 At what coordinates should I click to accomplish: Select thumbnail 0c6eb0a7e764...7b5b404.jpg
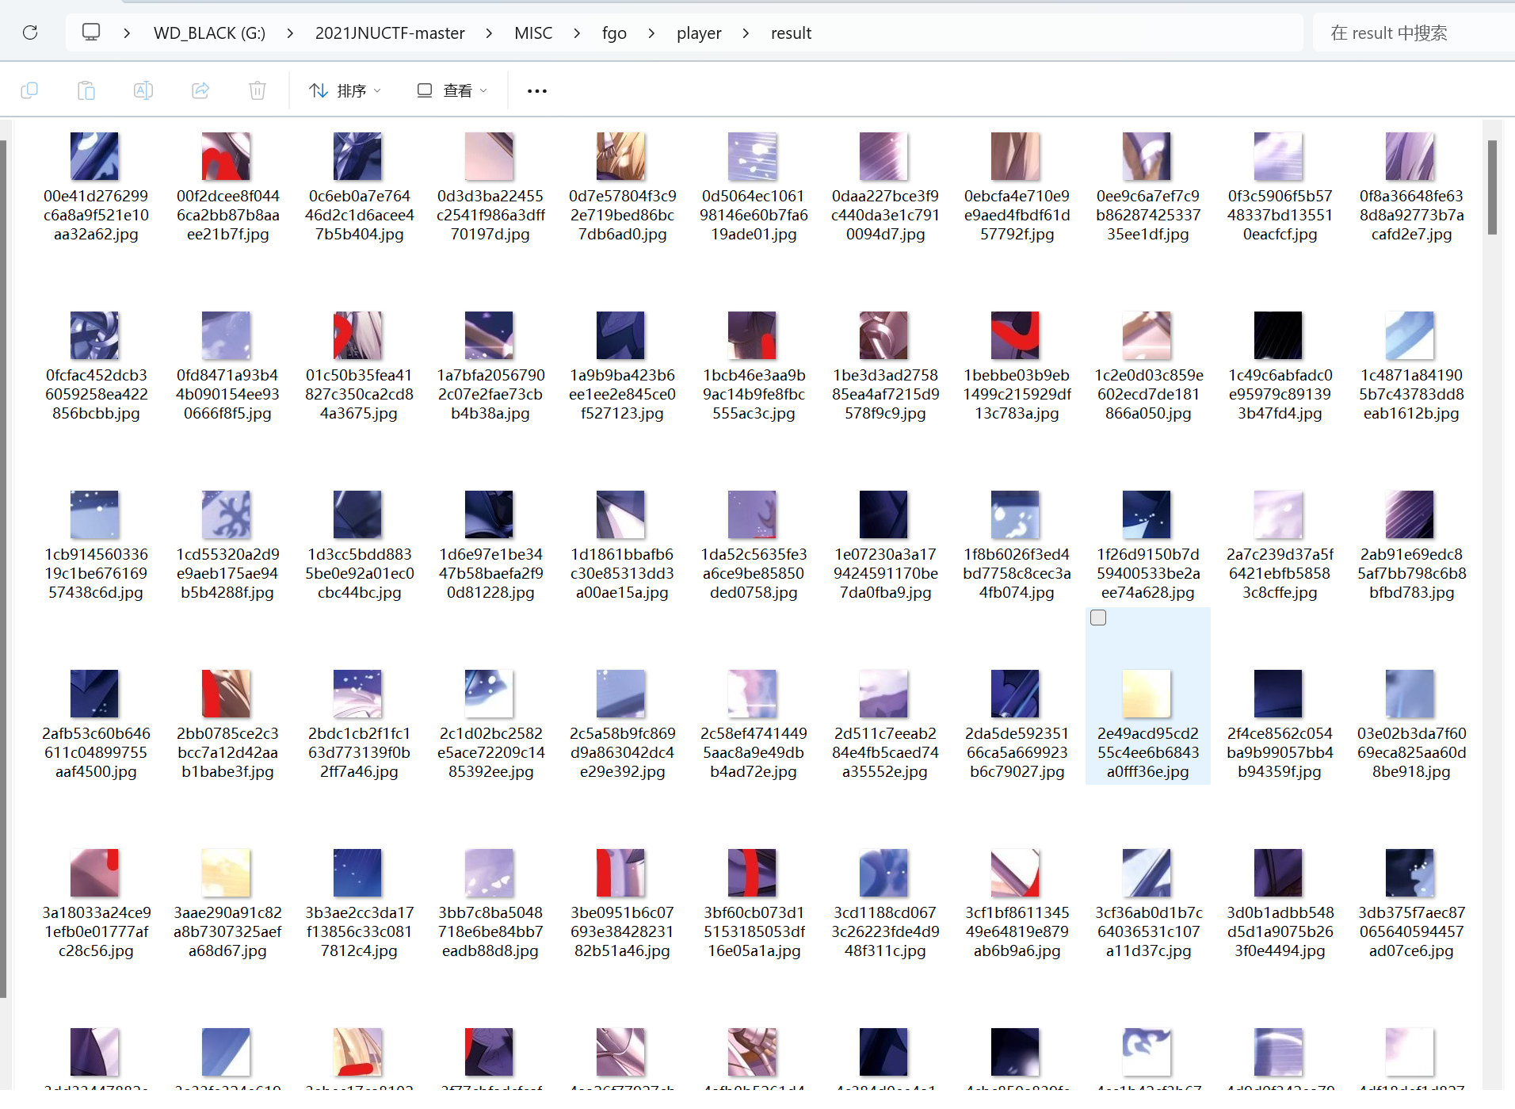pyautogui.click(x=357, y=156)
